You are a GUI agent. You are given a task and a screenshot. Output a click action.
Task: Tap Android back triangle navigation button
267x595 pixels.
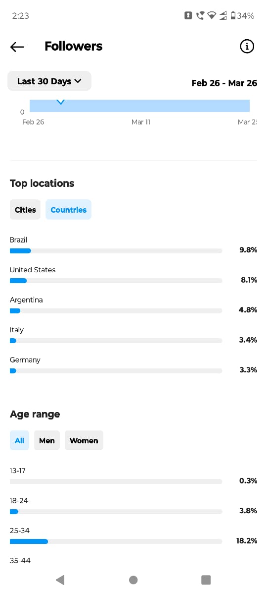(x=60, y=580)
